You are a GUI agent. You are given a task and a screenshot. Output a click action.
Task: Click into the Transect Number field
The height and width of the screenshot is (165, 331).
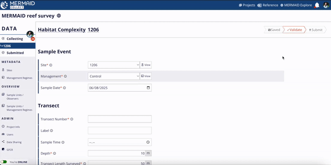pyautogui.click(x=120, y=119)
